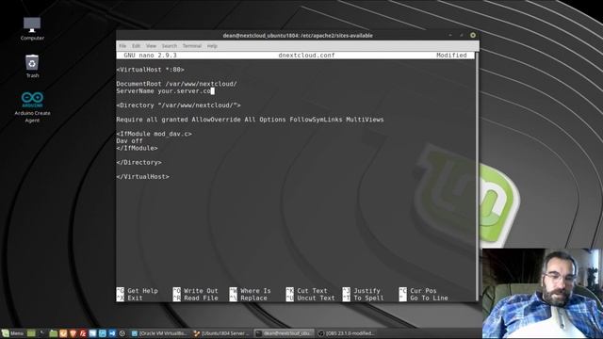Launch the terminal icon in the panel
The image size is (603, 339).
41,333
